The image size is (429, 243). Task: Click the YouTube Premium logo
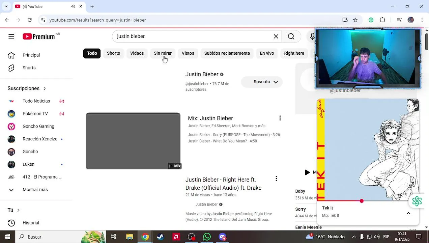(x=39, y=36)
